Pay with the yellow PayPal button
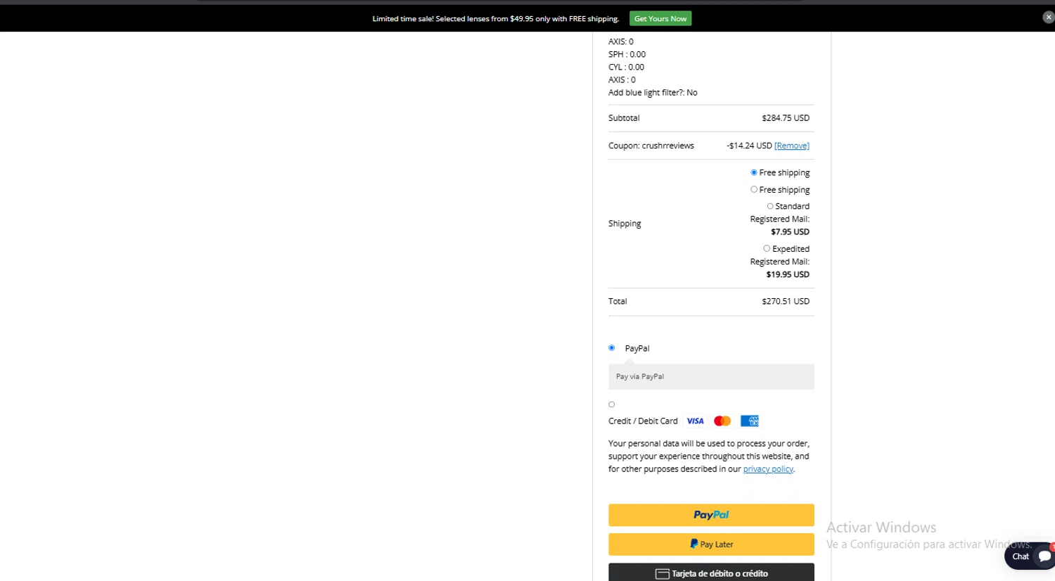 pos(711,515)
